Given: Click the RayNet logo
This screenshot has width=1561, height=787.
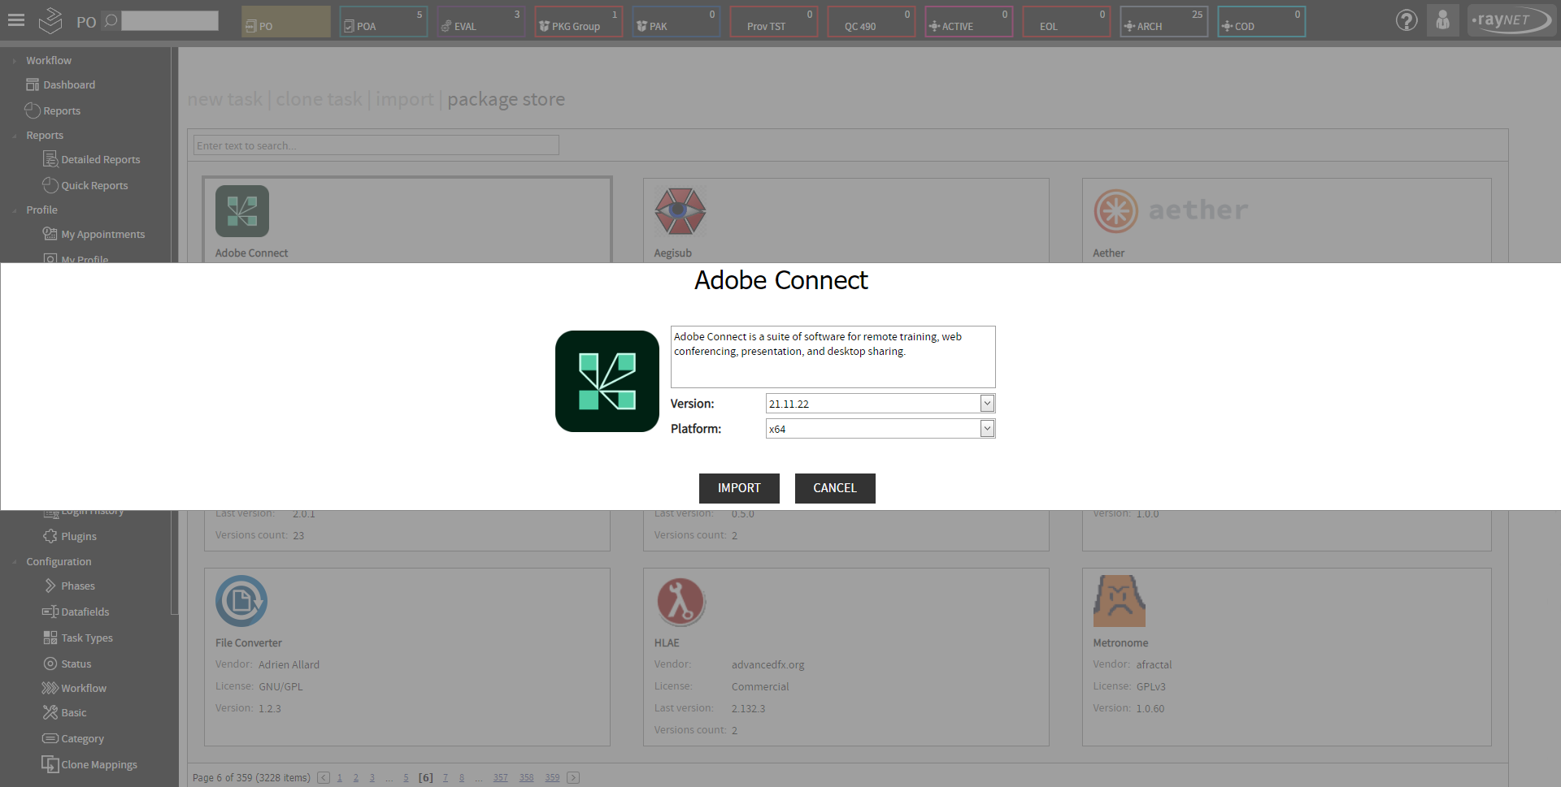Looking at the screenshot, I should click(x=1510, y=20).
